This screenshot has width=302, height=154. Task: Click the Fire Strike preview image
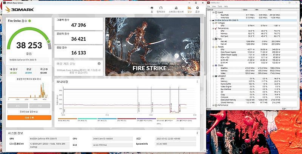click(153, 47)
